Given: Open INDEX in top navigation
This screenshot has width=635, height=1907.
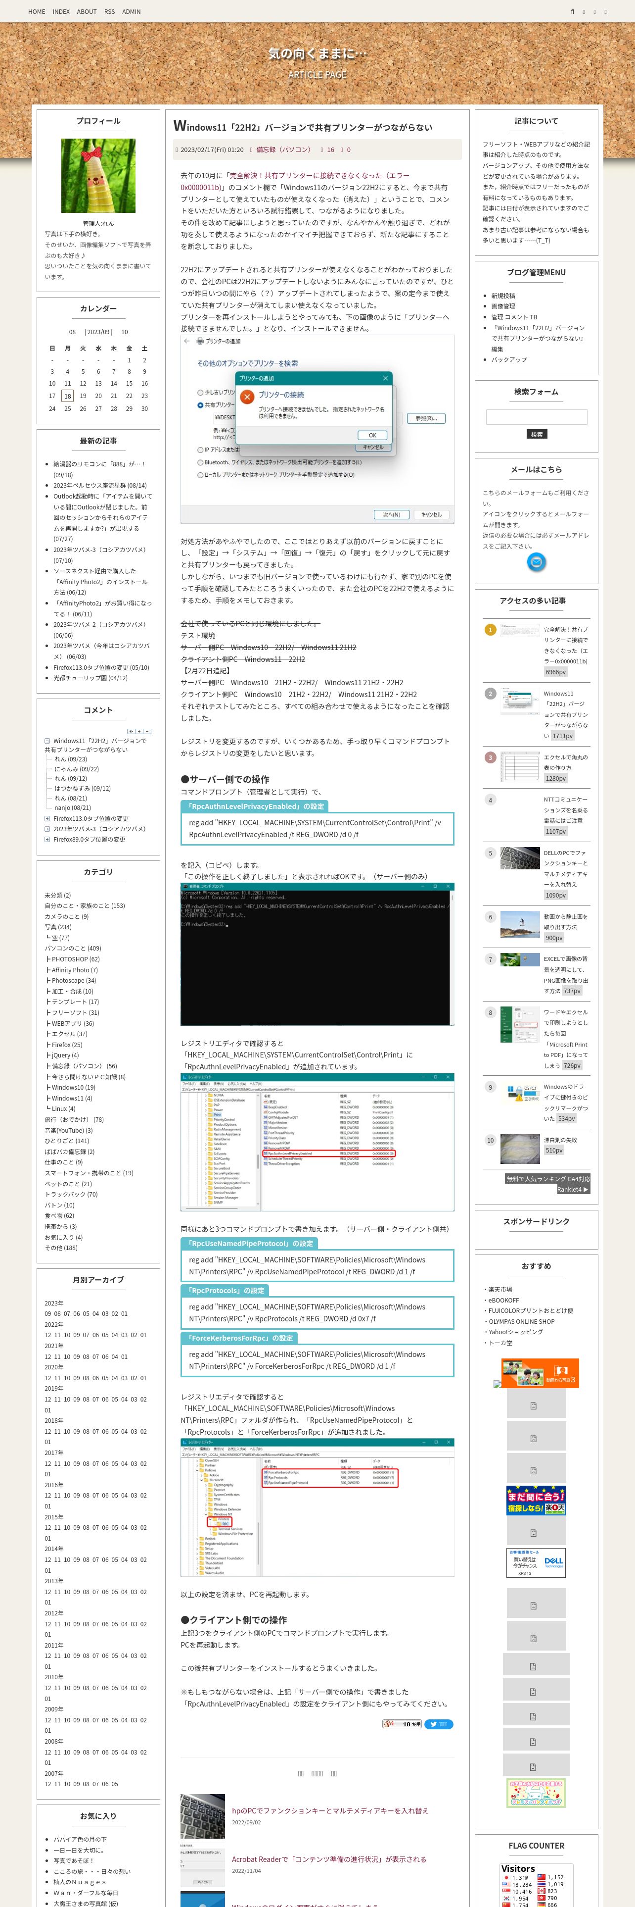Looking at the screenshot, I should pyautogui.click(x=61, y=11).
